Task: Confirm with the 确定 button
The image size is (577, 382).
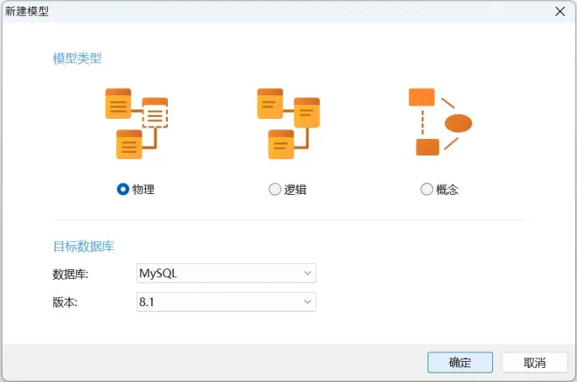Action: tap(460, 363)
